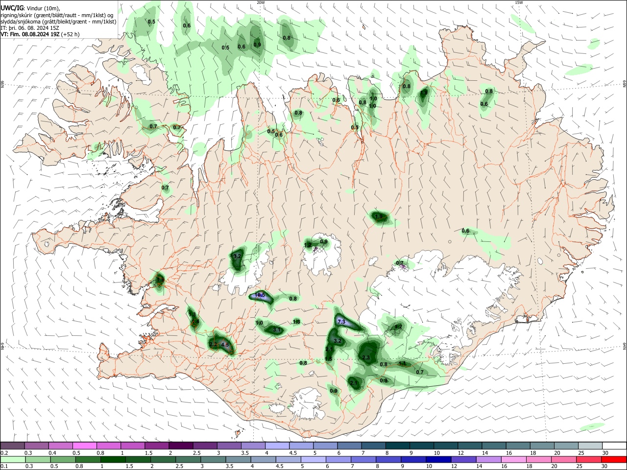The image size is (627, 470).
Task: Select the bright magenta 0.5 swatch in upper legend row
Action: pyautogui.click(x=84, y=446)
